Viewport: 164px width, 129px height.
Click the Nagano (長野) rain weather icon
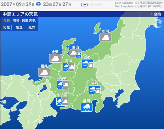click(x=88, y=64)
